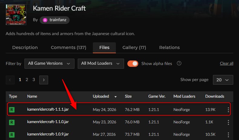Click the Mar 27, 2026 upload date
Screen dimensions: 239x140
[x=104, y=135]
